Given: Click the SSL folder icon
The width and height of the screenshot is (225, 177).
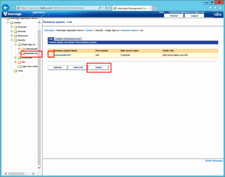Looking at the screenshot, I should [19, 62].
